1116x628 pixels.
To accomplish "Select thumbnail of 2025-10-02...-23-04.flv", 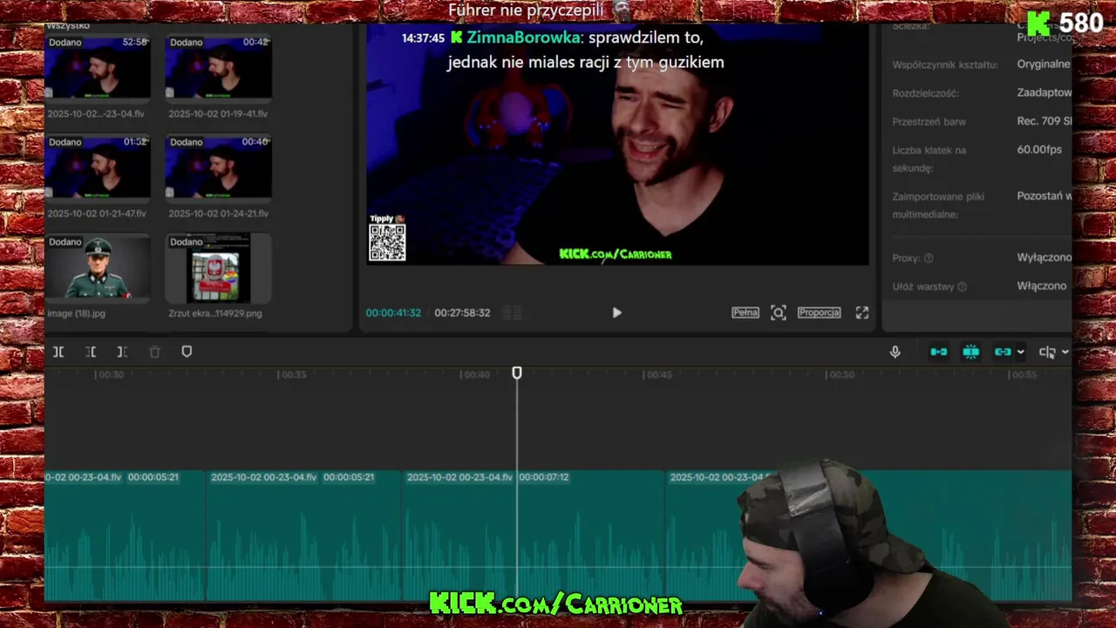I will coord(98,67).
